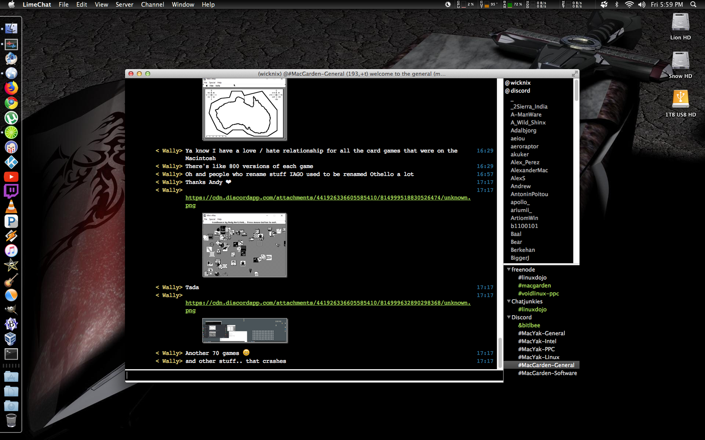The width and height of the screenshot is (705, 440).
Task: Select #MacYak-General channel
Action: point(541,333)
